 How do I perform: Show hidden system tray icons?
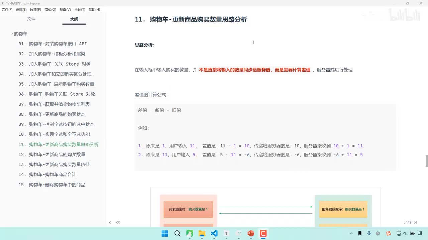coord(351,233)
